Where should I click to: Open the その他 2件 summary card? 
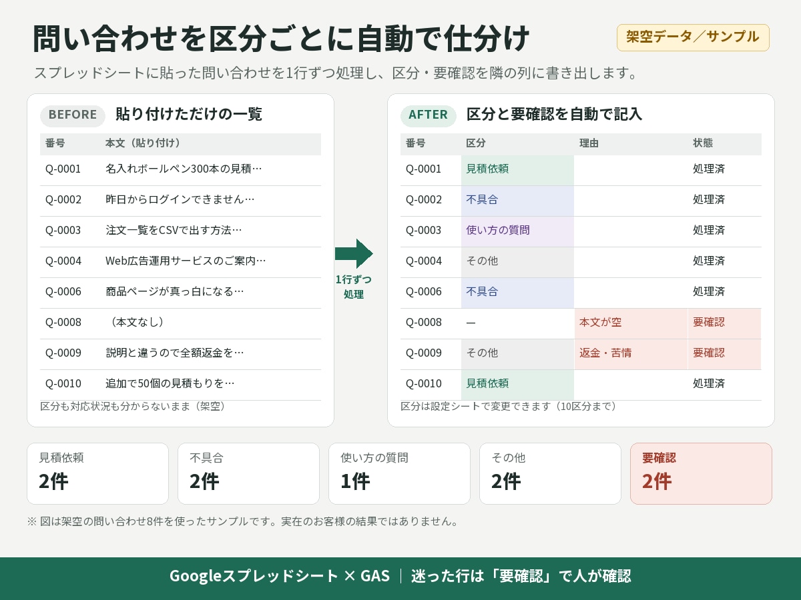point(550,473)
